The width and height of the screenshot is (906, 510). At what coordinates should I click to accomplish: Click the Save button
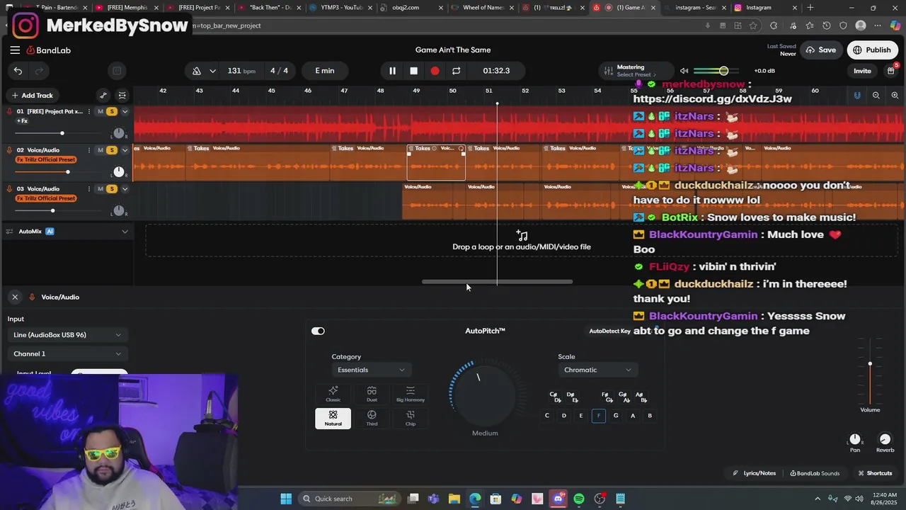(820, 50)
